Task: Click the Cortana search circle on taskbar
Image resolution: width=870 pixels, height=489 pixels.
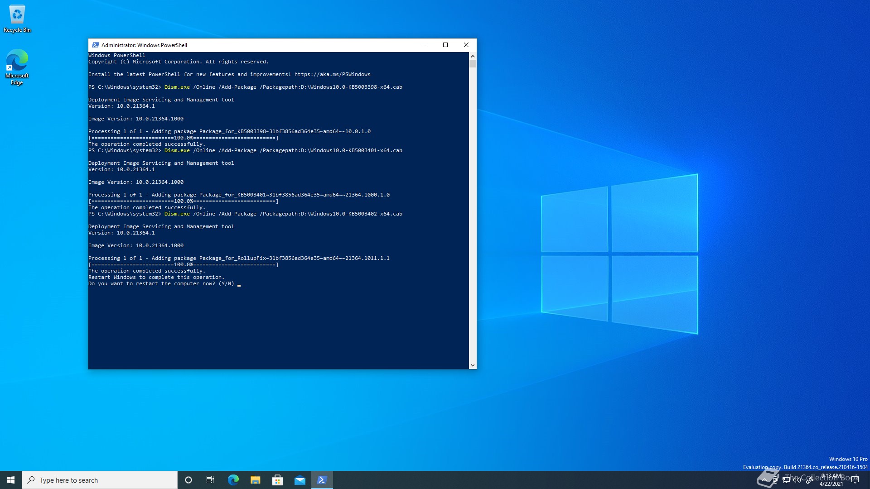Action: point(188,480)
